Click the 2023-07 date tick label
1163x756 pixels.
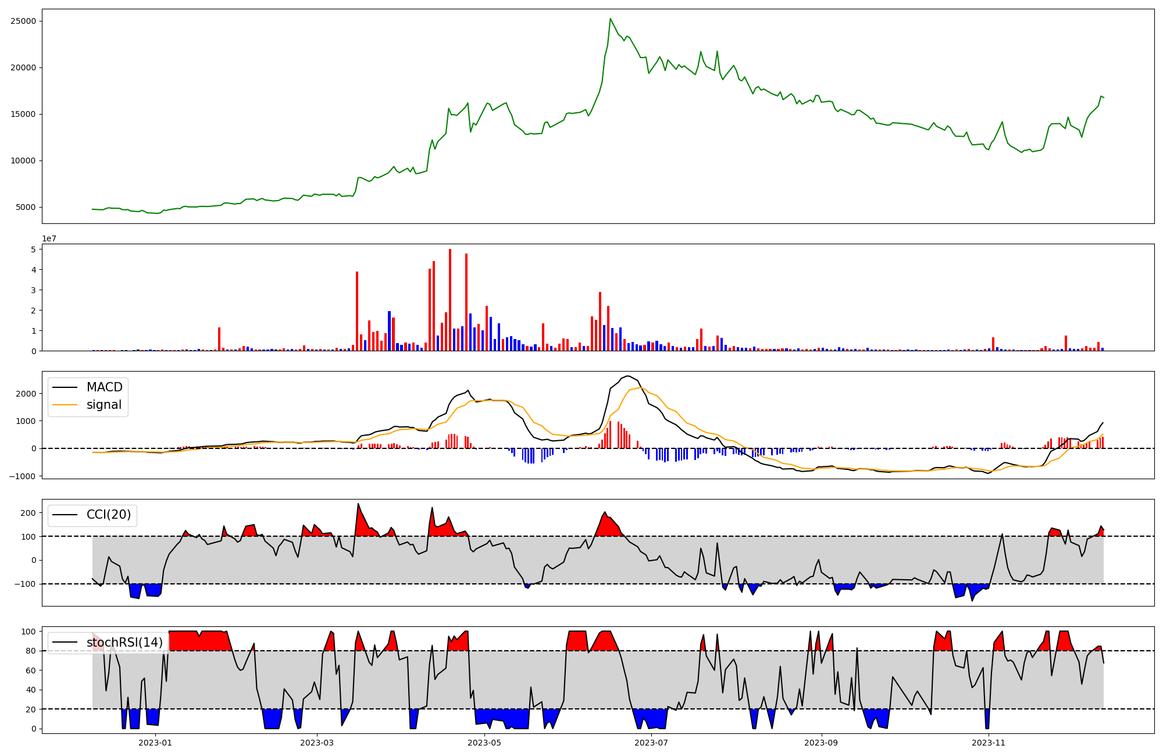pos(651,743)
